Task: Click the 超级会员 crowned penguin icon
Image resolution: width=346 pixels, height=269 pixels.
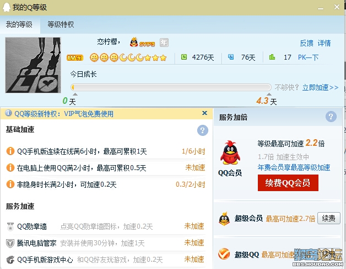Action: pyautogui.click(x=224, y=219)
